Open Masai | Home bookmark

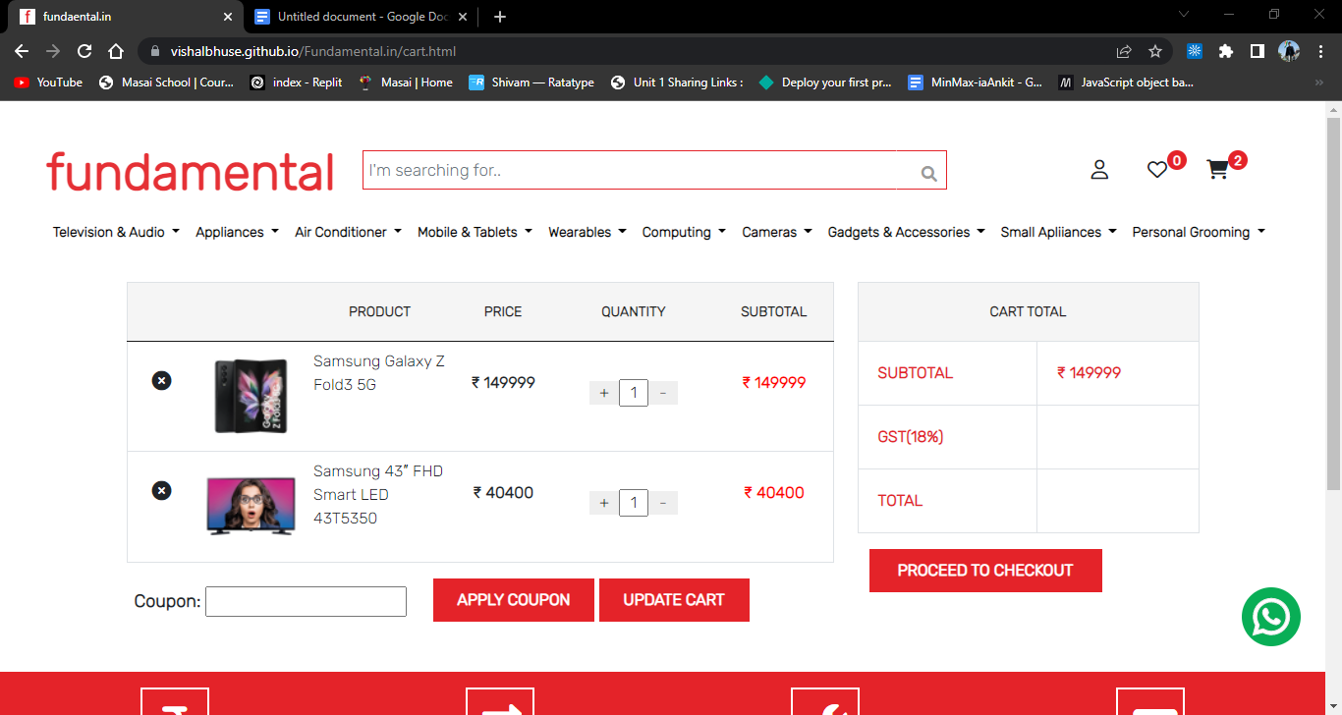(406, 82)
